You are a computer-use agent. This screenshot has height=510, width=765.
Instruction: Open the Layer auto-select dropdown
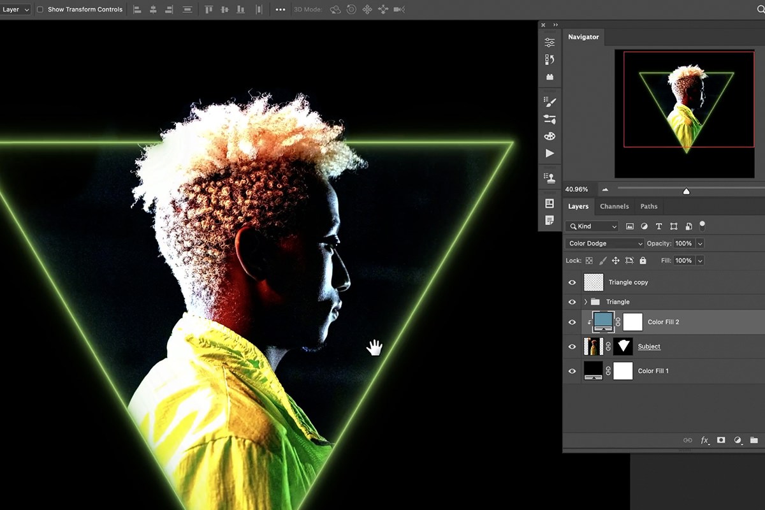pos(15,10)
